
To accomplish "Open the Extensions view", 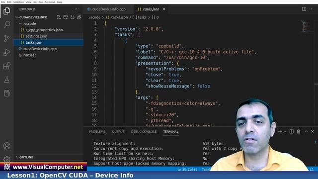I will [x=6, y=66].
